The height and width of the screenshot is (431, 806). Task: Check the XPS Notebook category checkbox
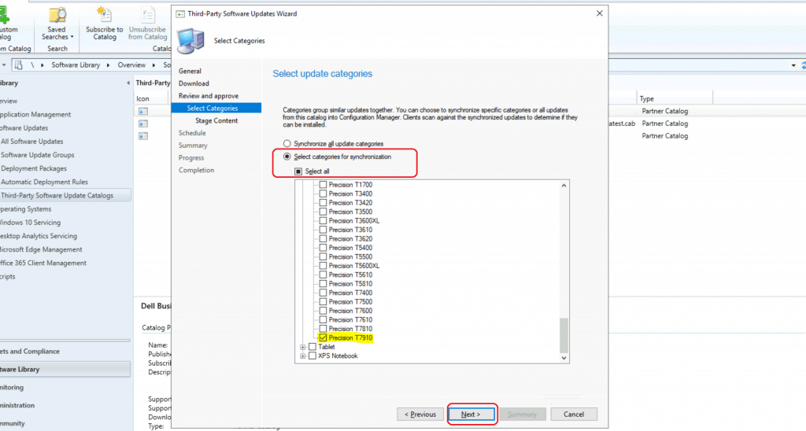pos(312,355)
